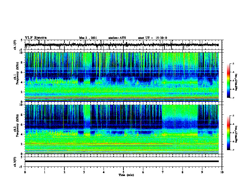This screenshot has width=250, height=193.
Task: Click the time axis tick label "2"
Action: pos(64,172)
